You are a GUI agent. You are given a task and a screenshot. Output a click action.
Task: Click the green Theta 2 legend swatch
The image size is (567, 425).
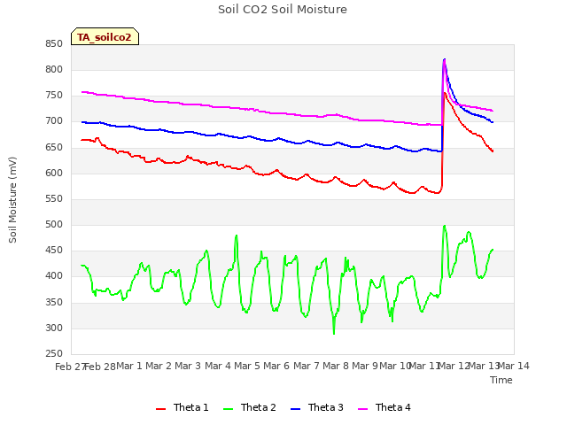[228, 409]
